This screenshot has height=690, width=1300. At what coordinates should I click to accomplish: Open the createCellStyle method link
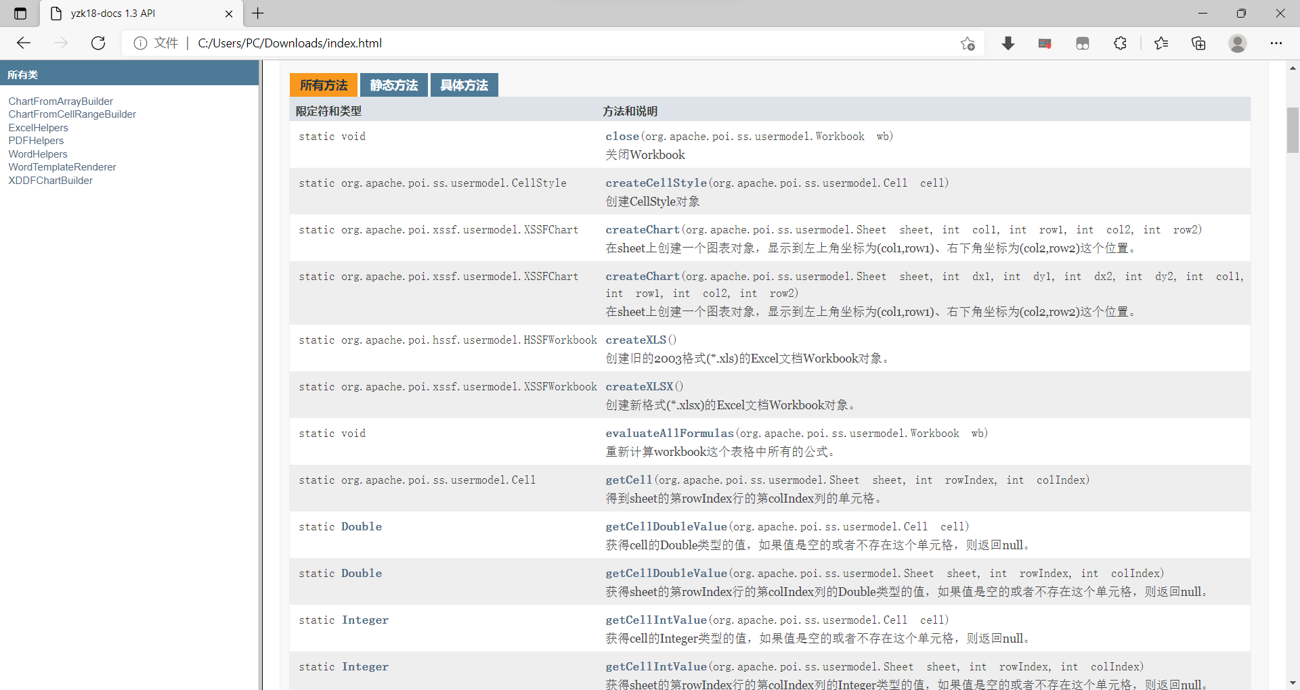(656, 183)
